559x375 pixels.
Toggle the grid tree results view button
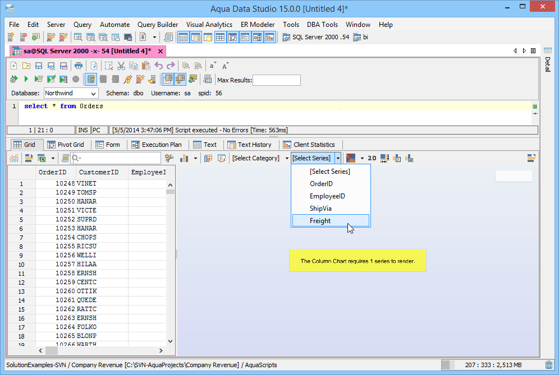(180, 79)
